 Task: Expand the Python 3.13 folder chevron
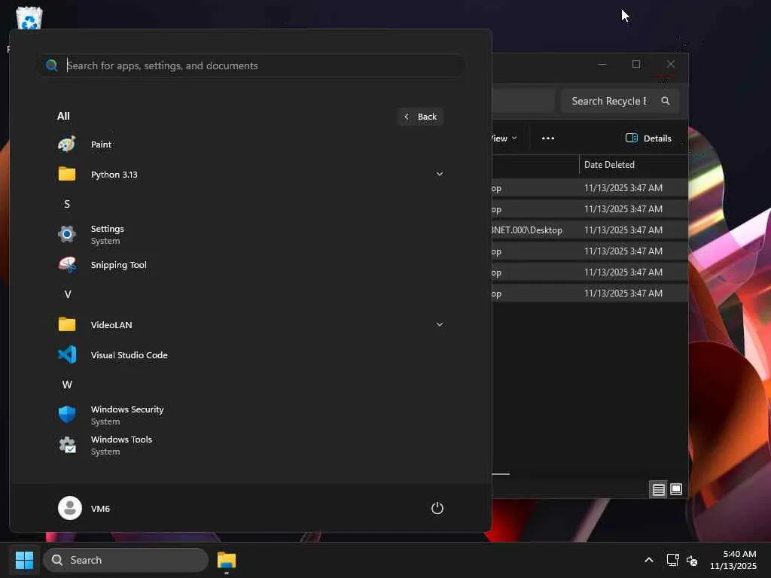(x=440, y=174)
